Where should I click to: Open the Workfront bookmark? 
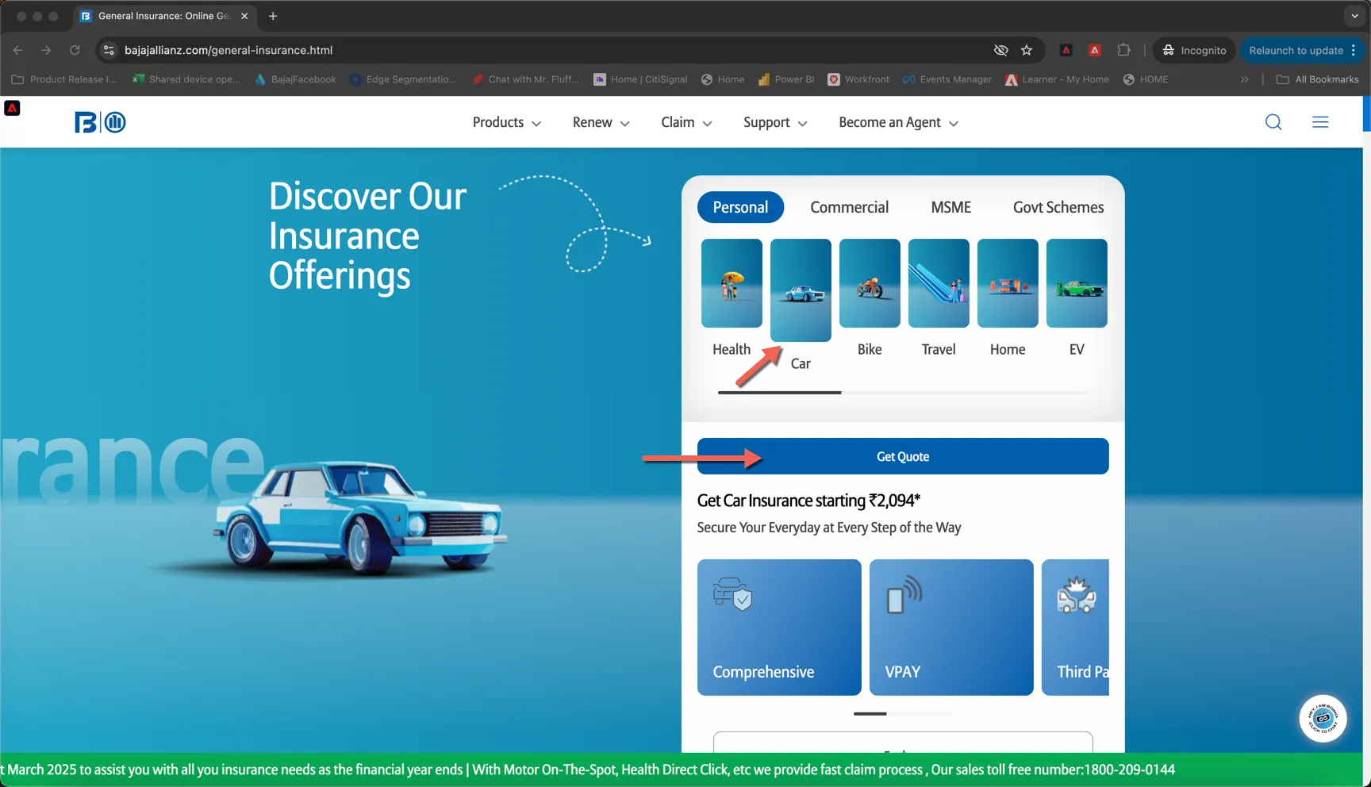pos(858,79)
